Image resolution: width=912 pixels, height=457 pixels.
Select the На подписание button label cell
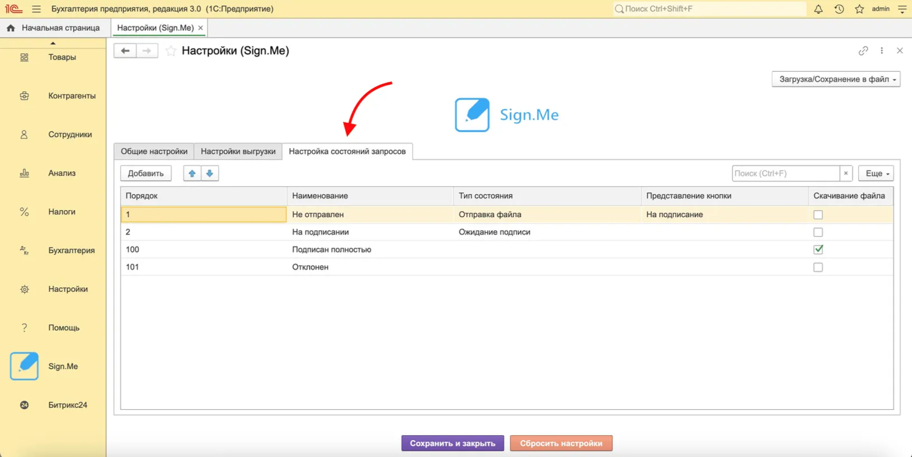coord(725,214)
